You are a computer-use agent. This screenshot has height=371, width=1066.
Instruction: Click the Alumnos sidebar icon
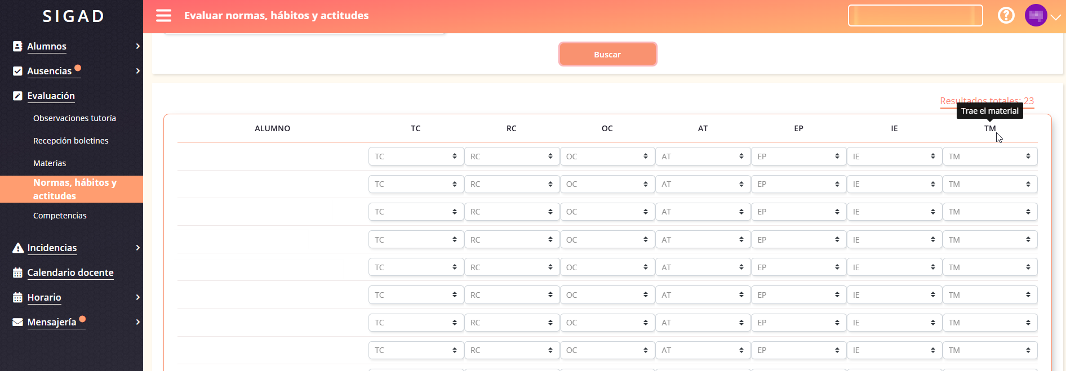point(17,46)
